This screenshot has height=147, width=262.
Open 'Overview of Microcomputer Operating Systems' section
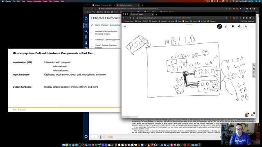106,33
